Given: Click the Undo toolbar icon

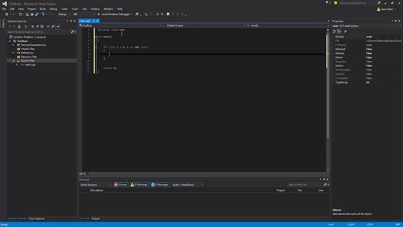Looking at the screenshot, I should tap(43, 14).
